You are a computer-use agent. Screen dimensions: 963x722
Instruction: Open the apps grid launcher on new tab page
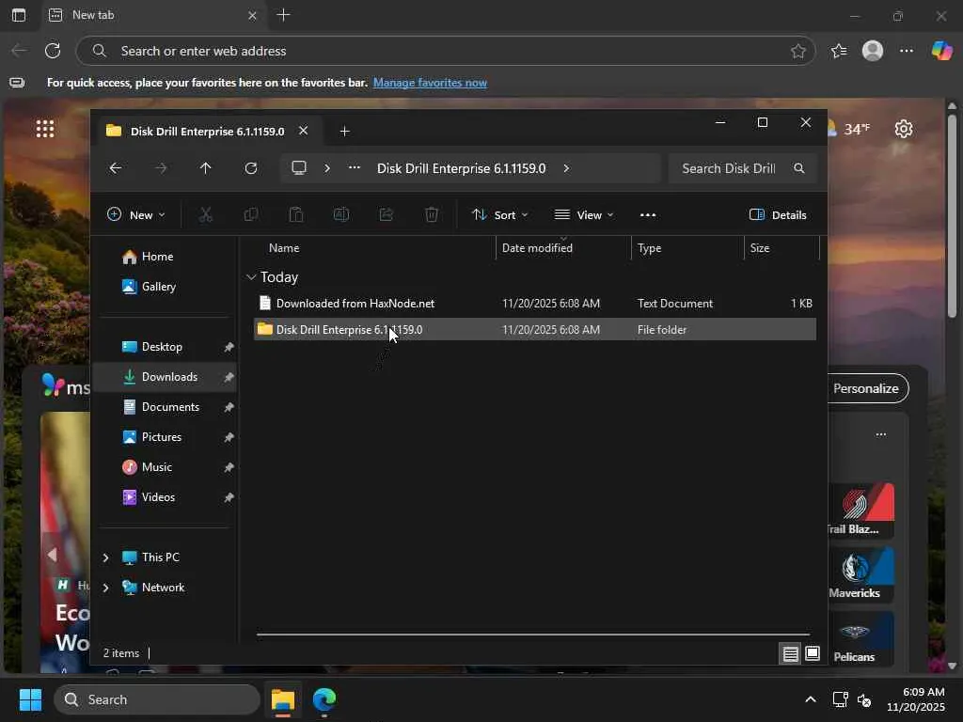tap(45, 128)
